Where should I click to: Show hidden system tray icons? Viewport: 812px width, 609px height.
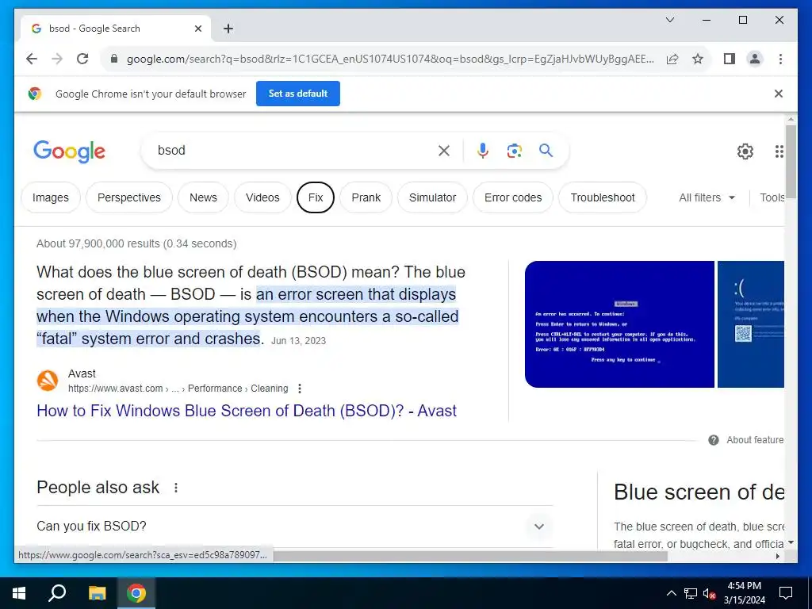point(671,593)
